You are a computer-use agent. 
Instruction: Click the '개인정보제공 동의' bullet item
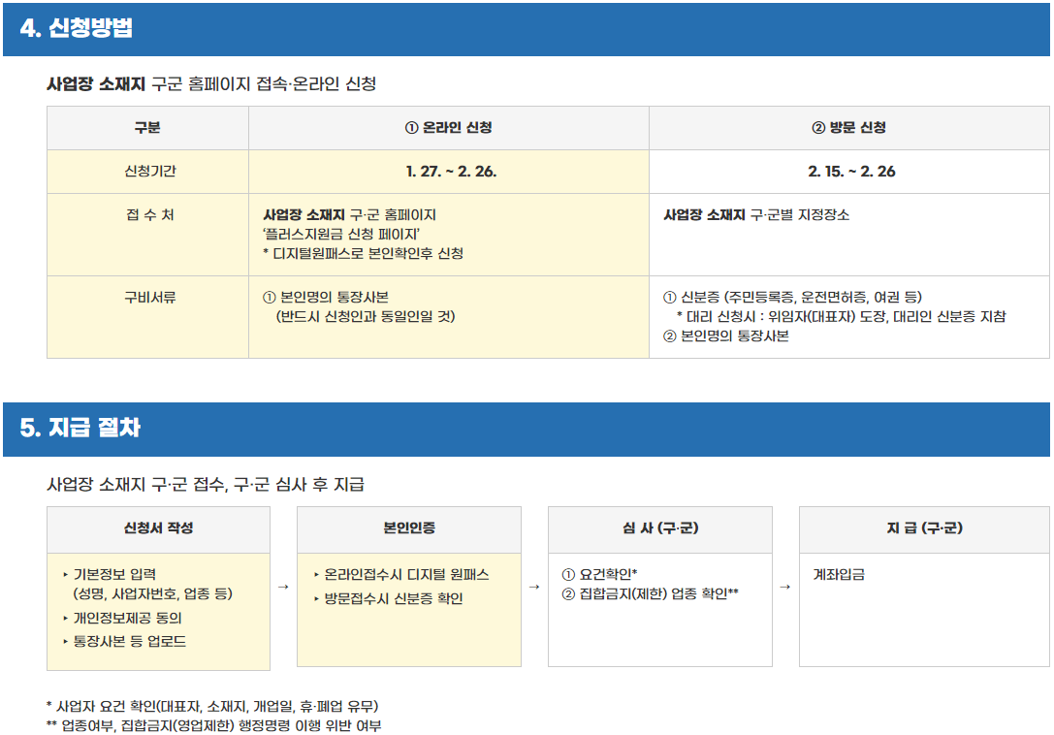[x=122, y=618]
